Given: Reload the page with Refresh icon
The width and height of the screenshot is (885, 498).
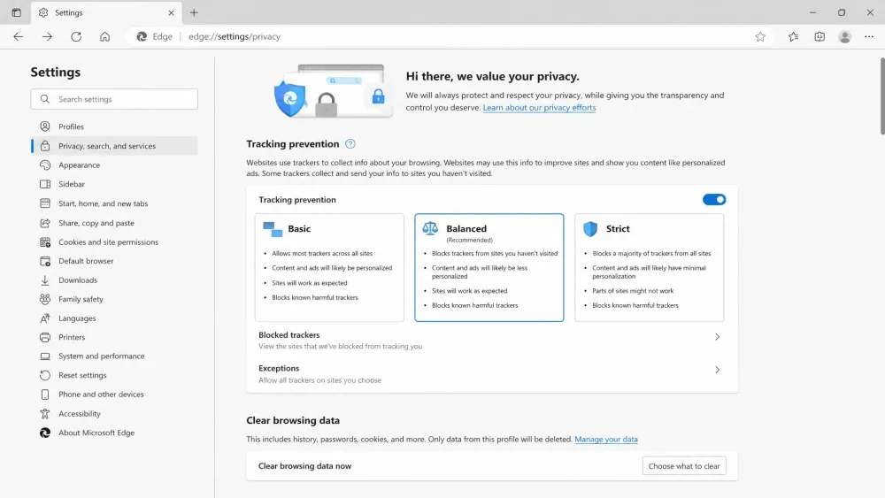Looking at the screenshot, I should [x=76, y=36].
